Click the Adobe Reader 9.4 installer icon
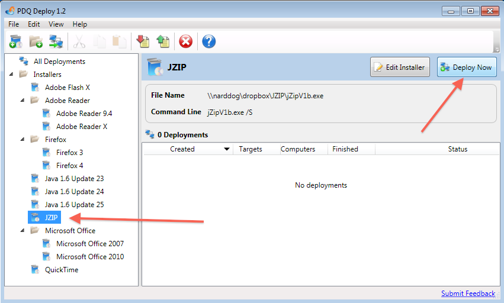This screenshot has width=504, height=303. click(x=46, y=114)
